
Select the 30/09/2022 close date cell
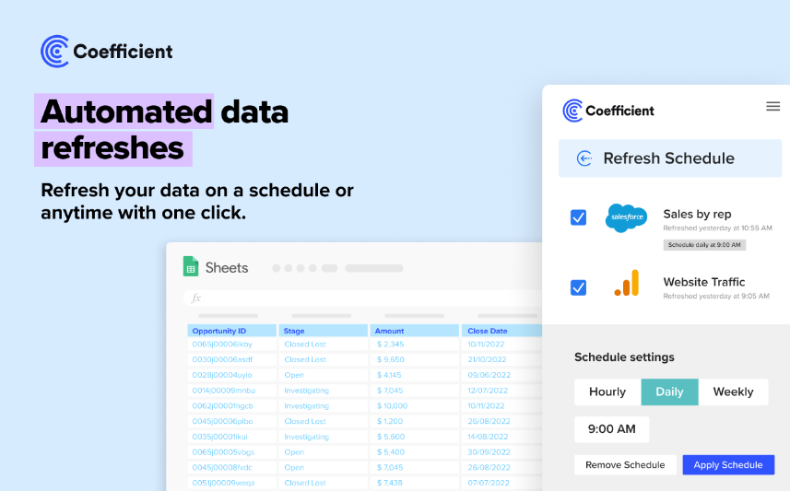[501, 452]
